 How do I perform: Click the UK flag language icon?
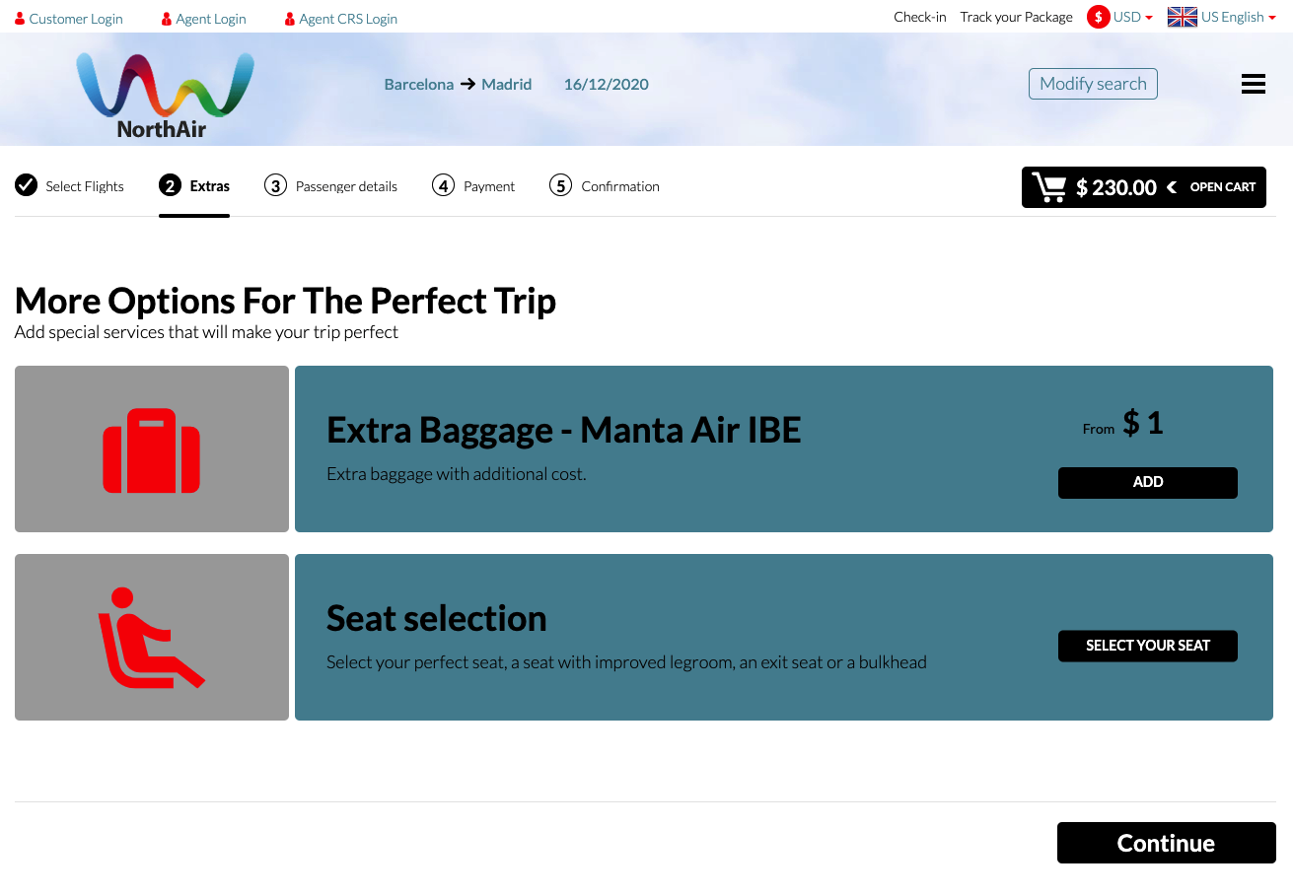click(1182, 17)
